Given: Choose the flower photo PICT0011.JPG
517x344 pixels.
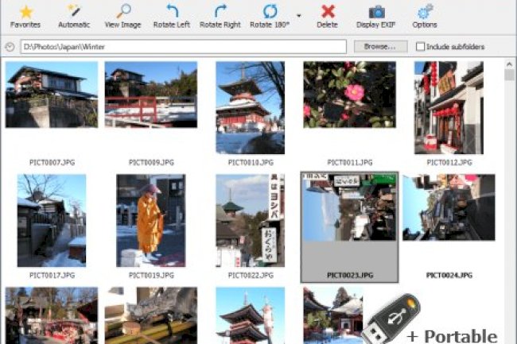Looking at the screenshot, I should pos(349,95).
